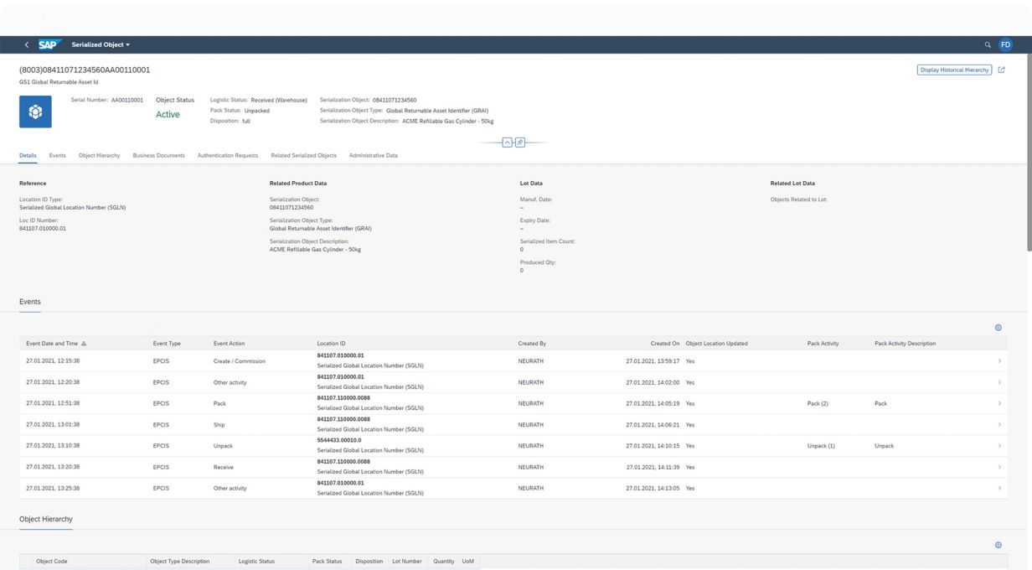Open details of the Create / Commission event row
The width and height of the screenshot is (1032, 570).
(999, 361)
